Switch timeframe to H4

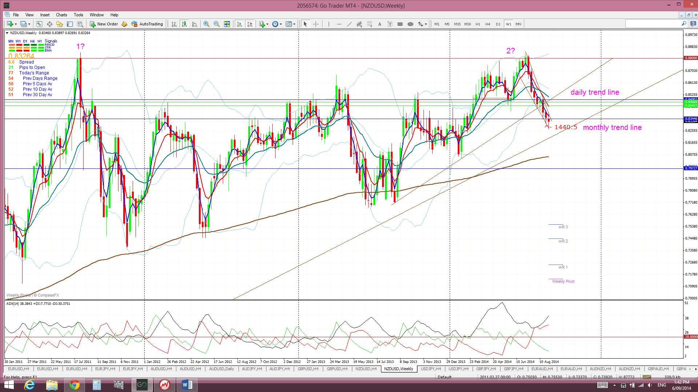tap(488, 24)
